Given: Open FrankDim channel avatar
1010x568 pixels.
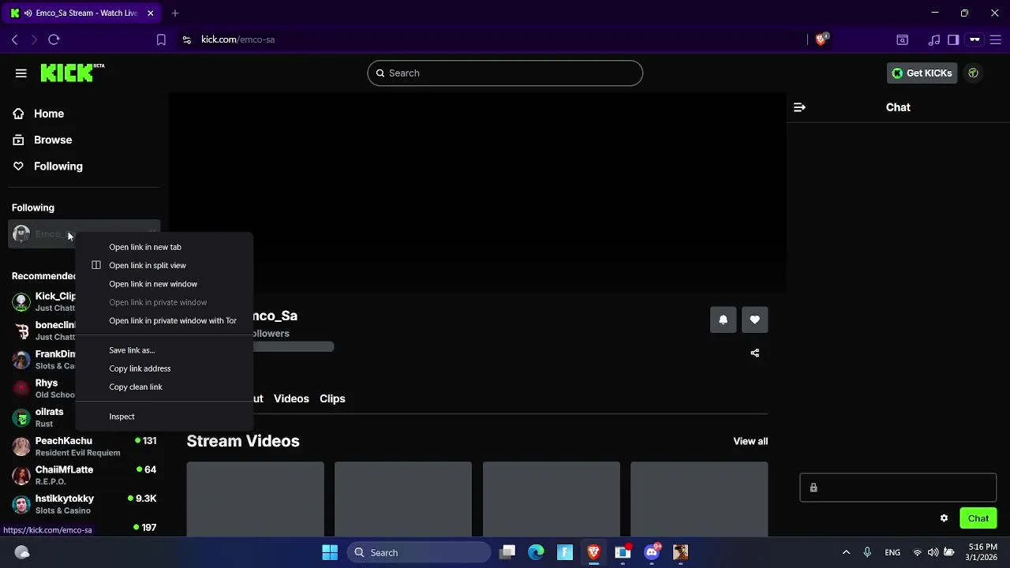Looking at the screenshot, I should [21, 360].
